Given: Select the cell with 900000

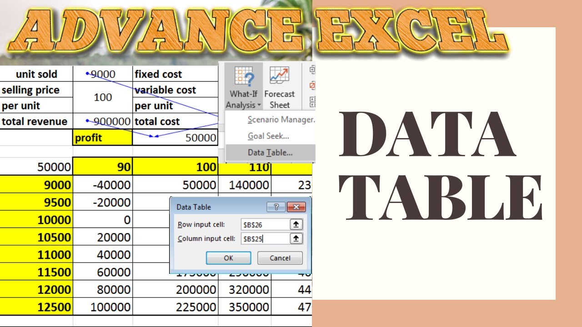Looking at the screenshot, I should 103,121.
